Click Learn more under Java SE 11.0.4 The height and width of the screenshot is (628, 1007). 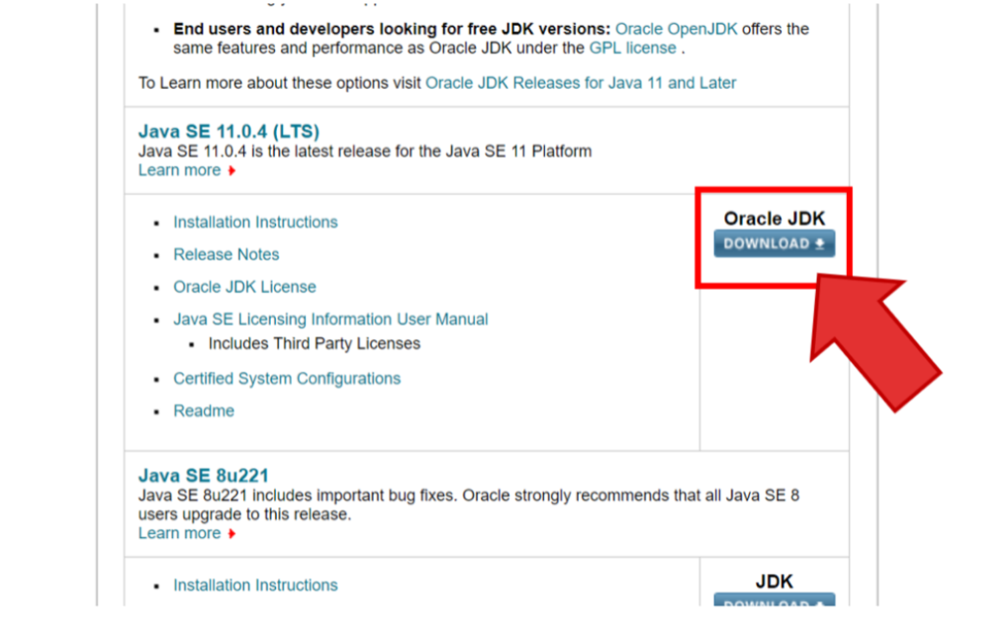(179, 170)
